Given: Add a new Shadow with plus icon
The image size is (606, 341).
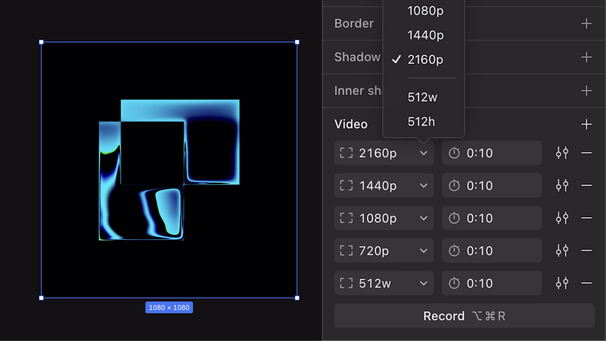Looking at the screenshot, I should [586, 57].
